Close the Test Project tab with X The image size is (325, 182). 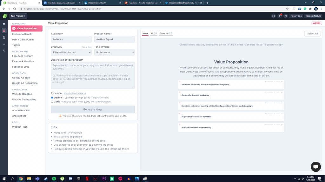point(24,16)
